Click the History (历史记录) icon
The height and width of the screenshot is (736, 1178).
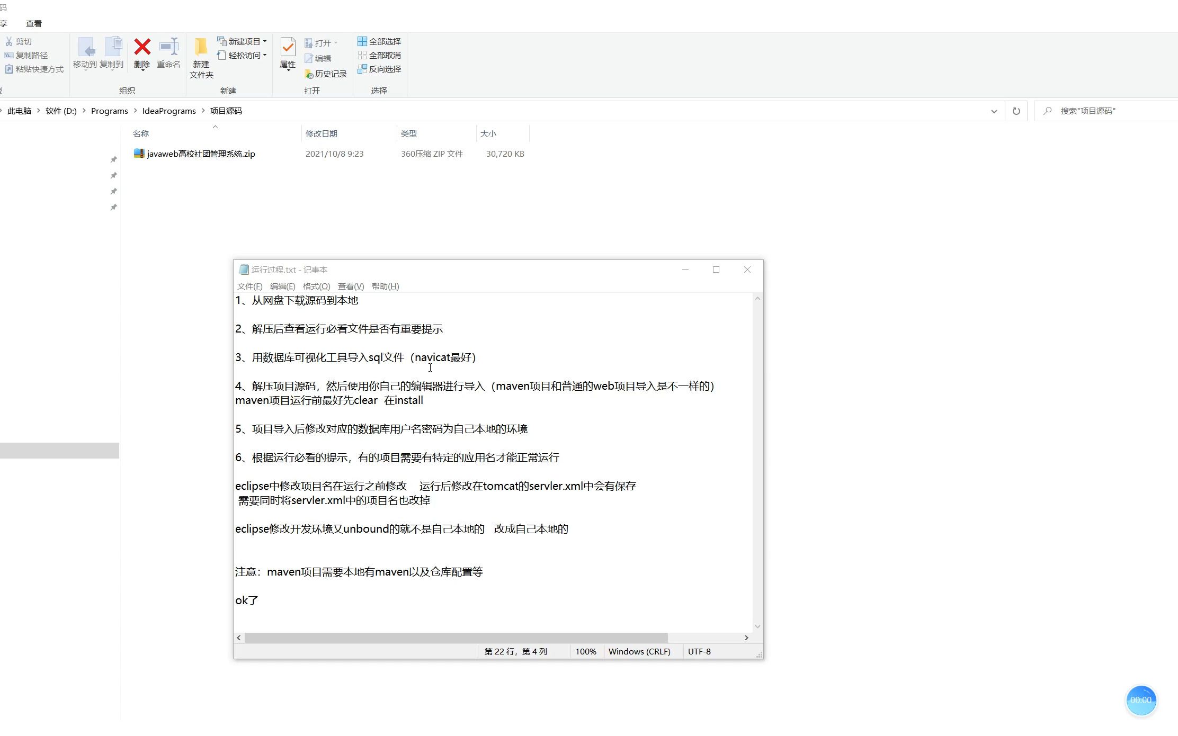pos(309,74)
